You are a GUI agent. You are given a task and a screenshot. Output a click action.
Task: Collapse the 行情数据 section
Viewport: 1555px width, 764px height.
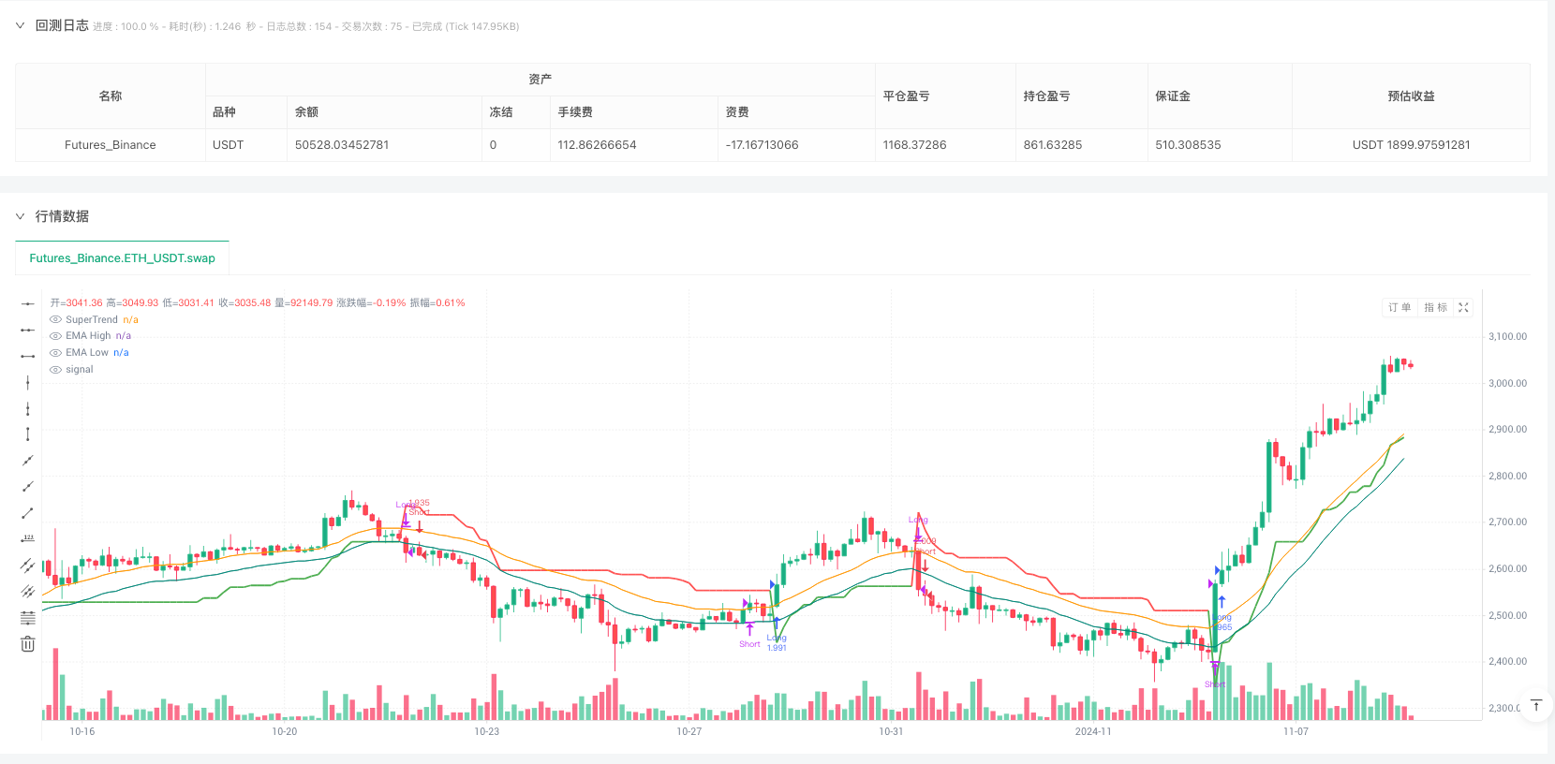pos(20,216)
